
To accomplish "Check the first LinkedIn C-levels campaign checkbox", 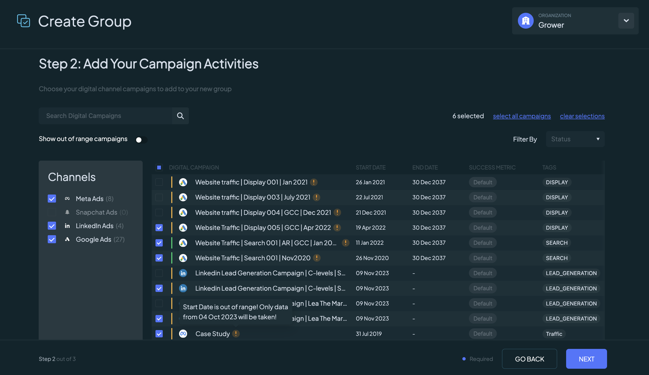I will coord(159,273).
